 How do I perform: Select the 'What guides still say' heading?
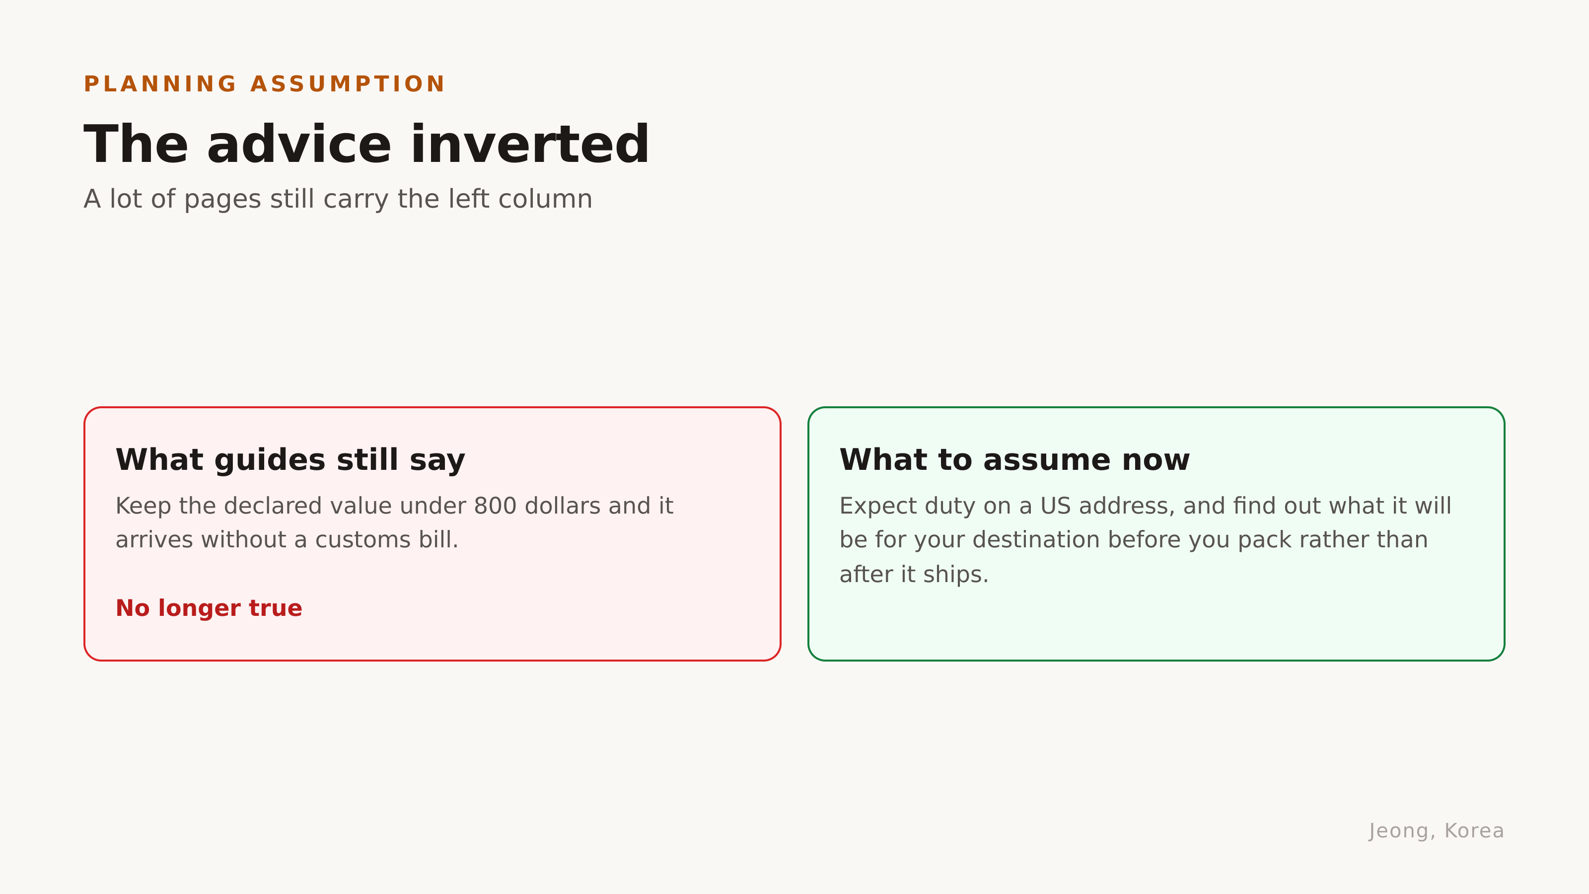point(290,460)
